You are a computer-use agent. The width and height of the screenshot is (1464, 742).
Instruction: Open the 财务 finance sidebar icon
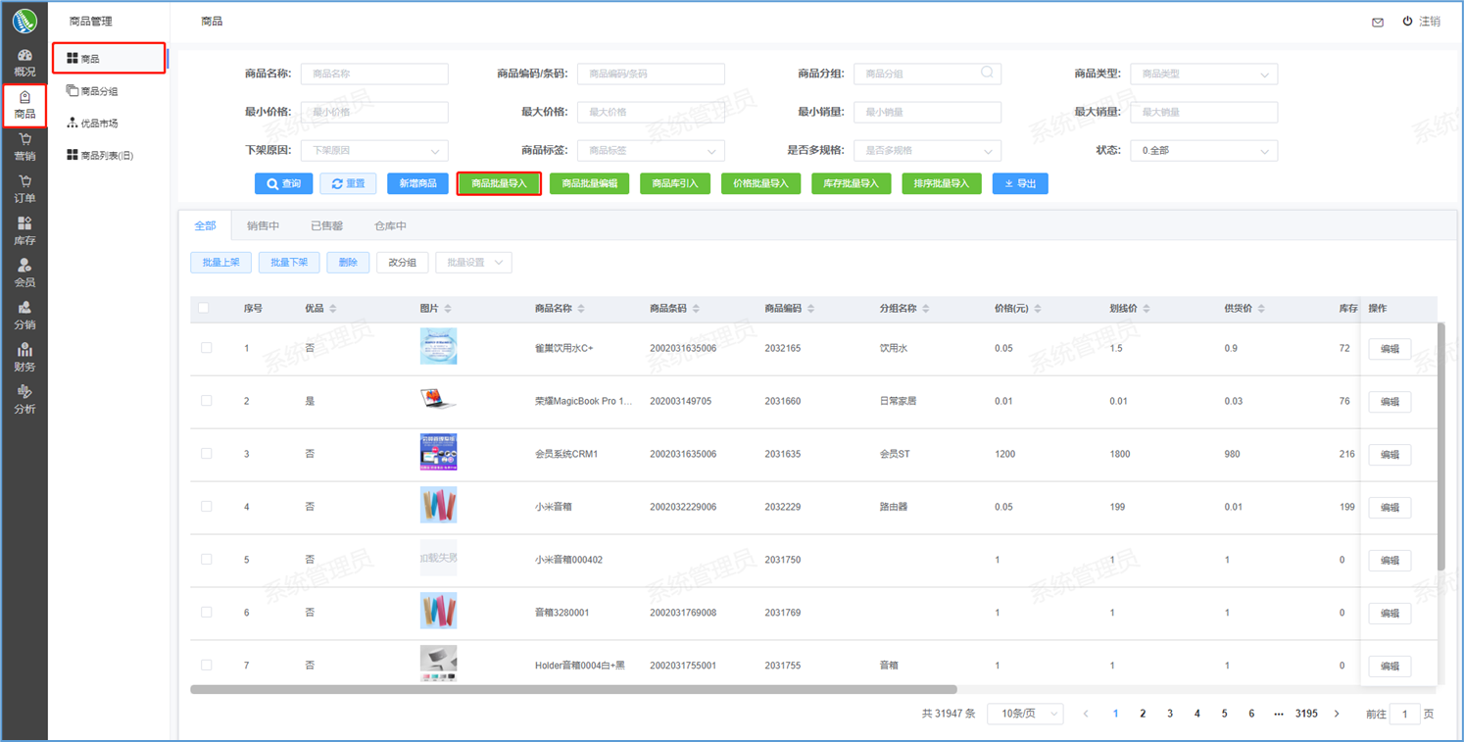point(24,358)
